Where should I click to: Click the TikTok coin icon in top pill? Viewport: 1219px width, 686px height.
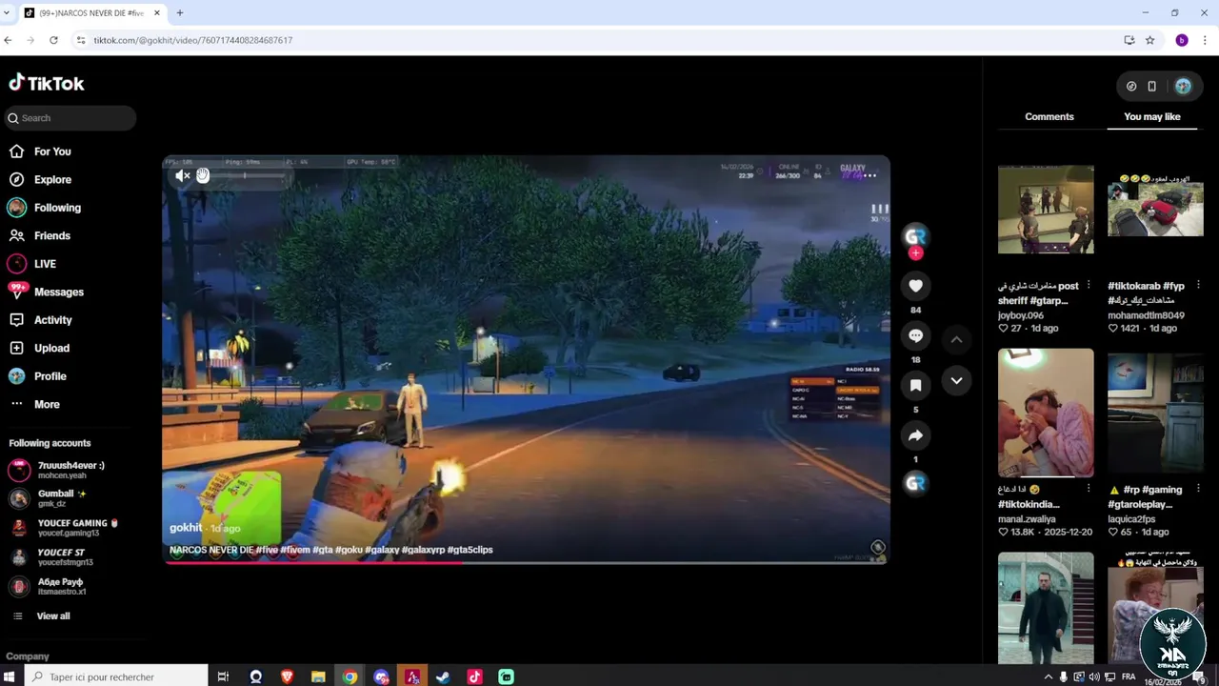(1131, 86)
